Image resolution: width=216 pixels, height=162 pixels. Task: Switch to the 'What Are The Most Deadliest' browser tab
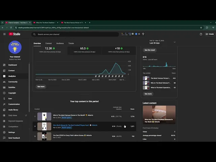46,23
